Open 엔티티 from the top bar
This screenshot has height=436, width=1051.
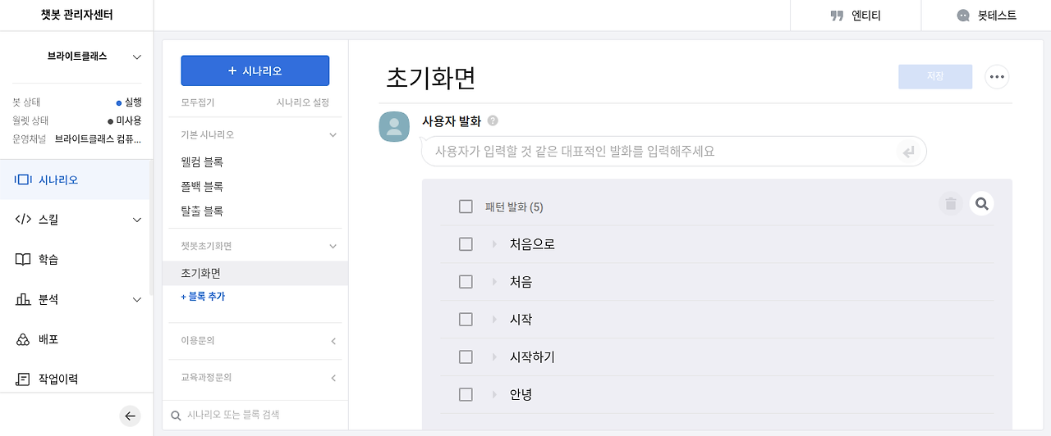[855, 16]
